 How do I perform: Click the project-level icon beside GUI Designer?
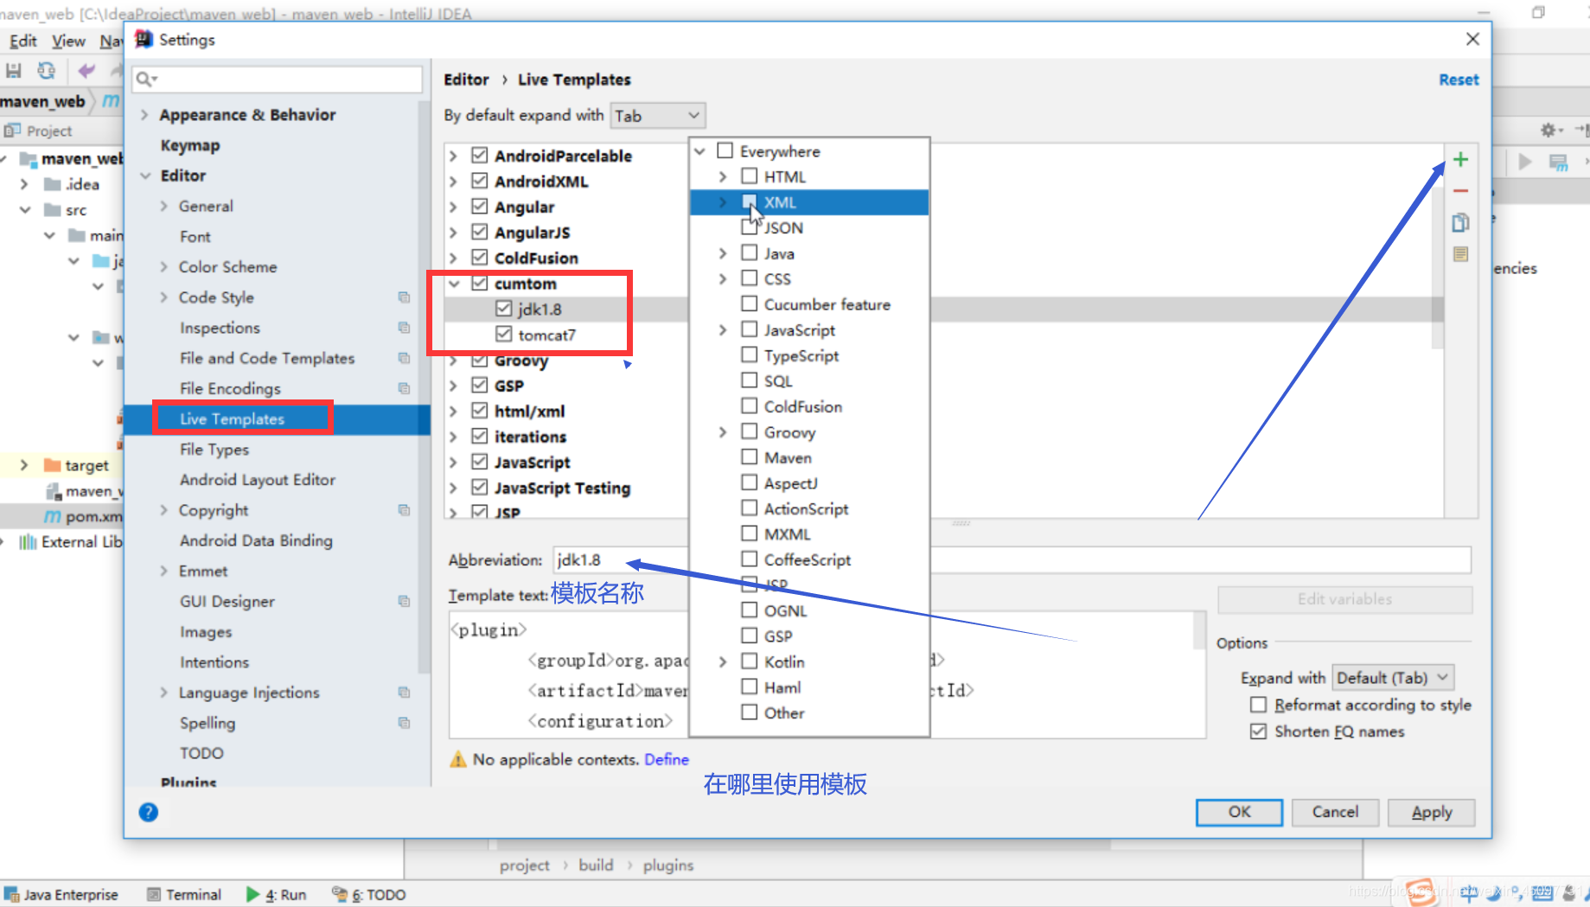(404, 601)
